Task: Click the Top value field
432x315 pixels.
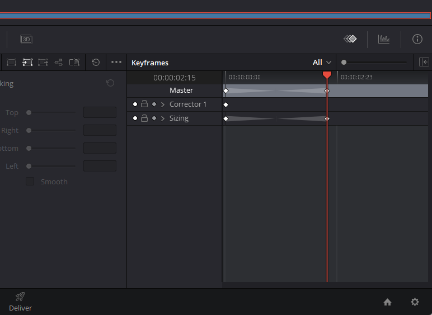Action: (100, 112)
